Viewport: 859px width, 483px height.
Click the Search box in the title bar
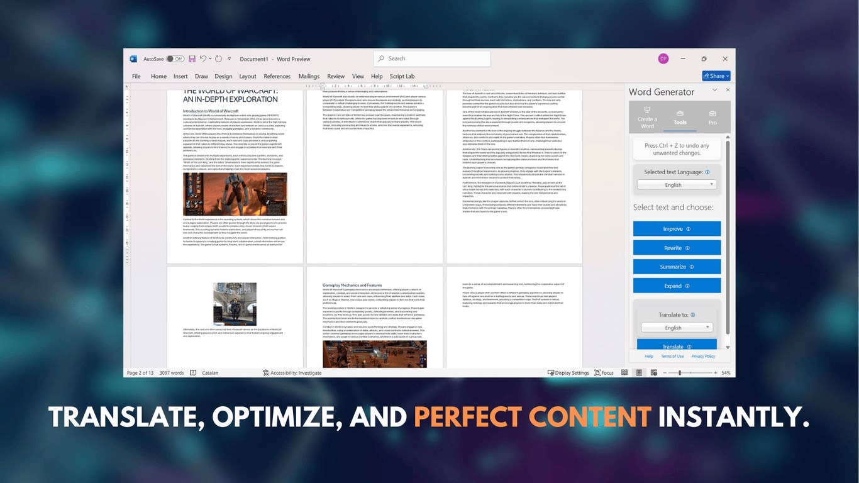point(432,58)
